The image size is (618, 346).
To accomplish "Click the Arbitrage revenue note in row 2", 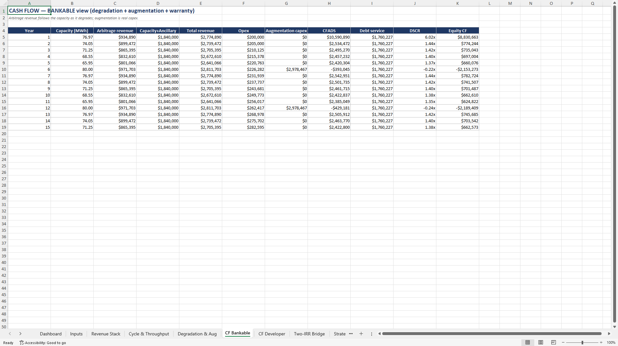I will point(73,18).
